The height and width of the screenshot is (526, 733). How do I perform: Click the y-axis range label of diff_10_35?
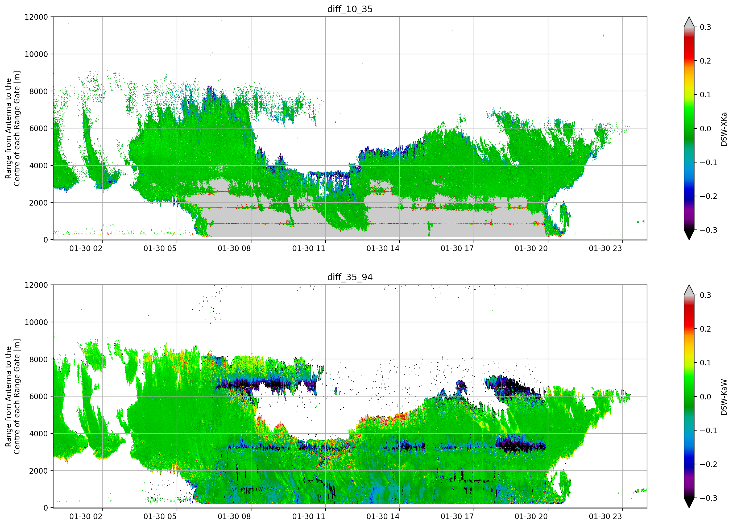(13, 128)
